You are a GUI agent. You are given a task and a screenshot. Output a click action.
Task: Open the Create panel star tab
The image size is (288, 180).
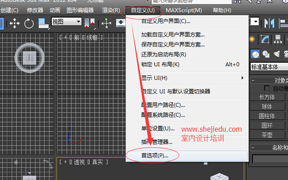tap(252, 39)
